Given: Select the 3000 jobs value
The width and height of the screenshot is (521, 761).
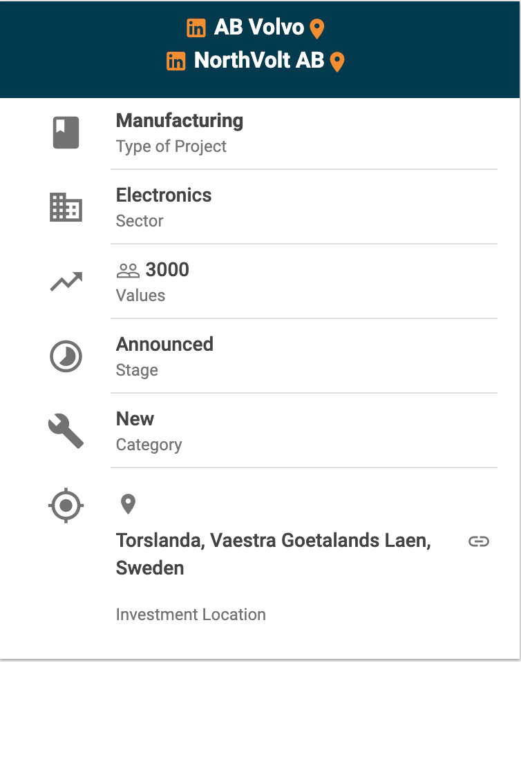Looking at the screenshot, I should [167, 270].
